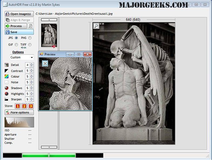
Task: Decrease the Colour value
Action: [32, 78]
